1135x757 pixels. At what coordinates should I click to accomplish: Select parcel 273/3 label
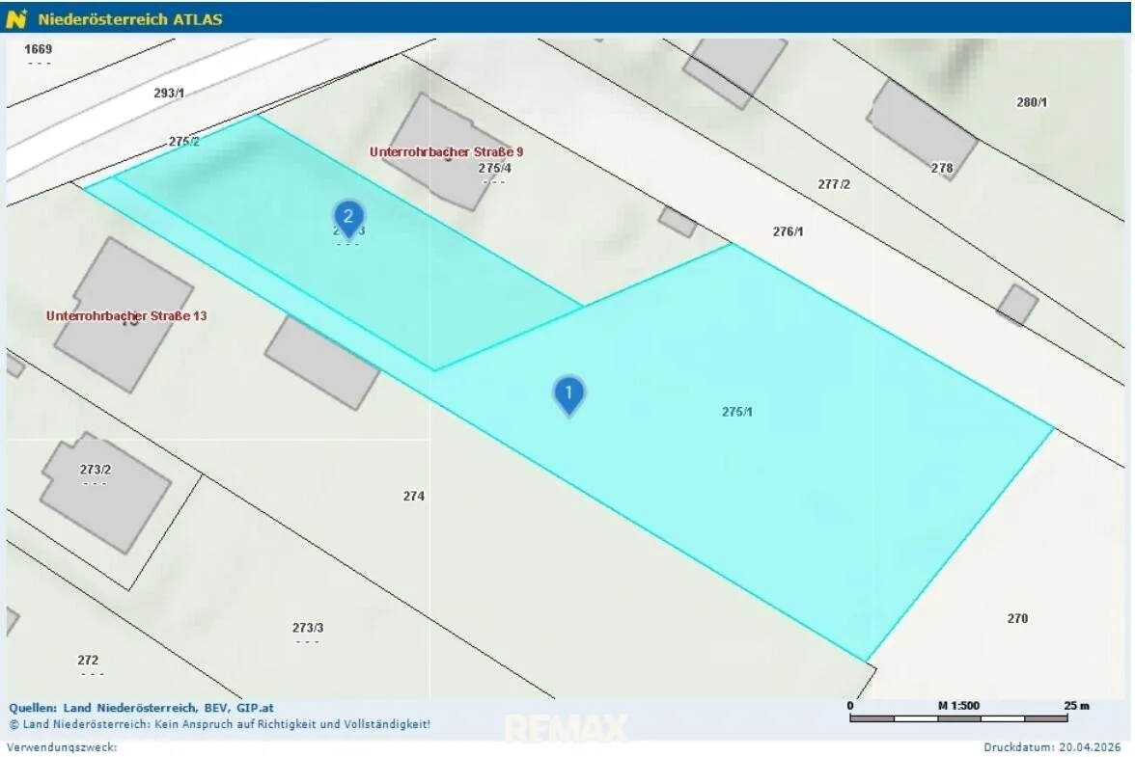pos(308,628)
